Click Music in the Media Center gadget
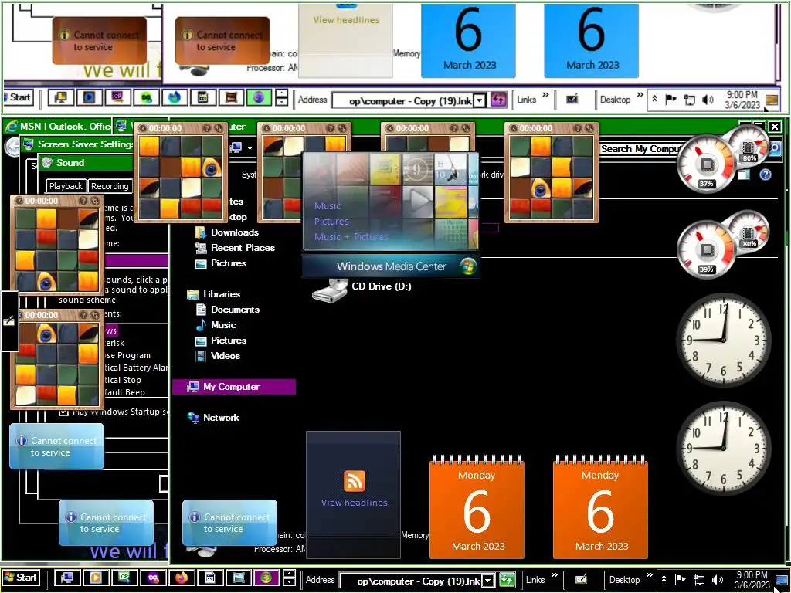The width and height of the screenshot is (791, 593). [328, 205]
